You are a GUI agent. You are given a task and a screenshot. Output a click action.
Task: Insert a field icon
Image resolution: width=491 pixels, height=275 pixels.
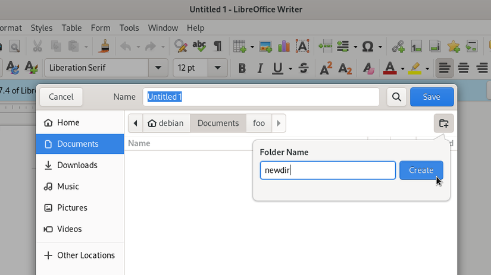(343, 46)
